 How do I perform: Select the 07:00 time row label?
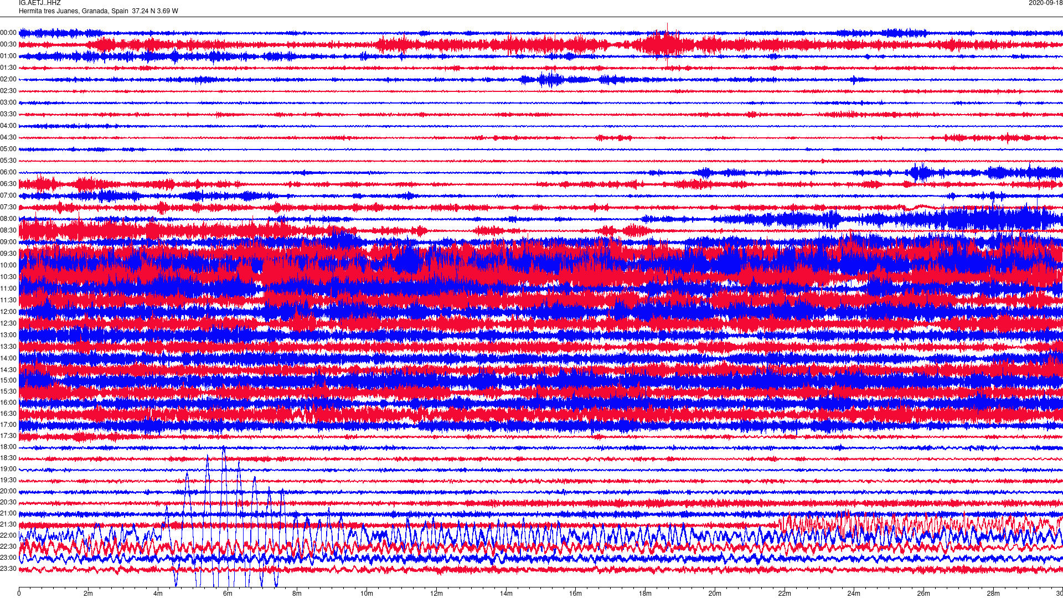coord(8,196)
